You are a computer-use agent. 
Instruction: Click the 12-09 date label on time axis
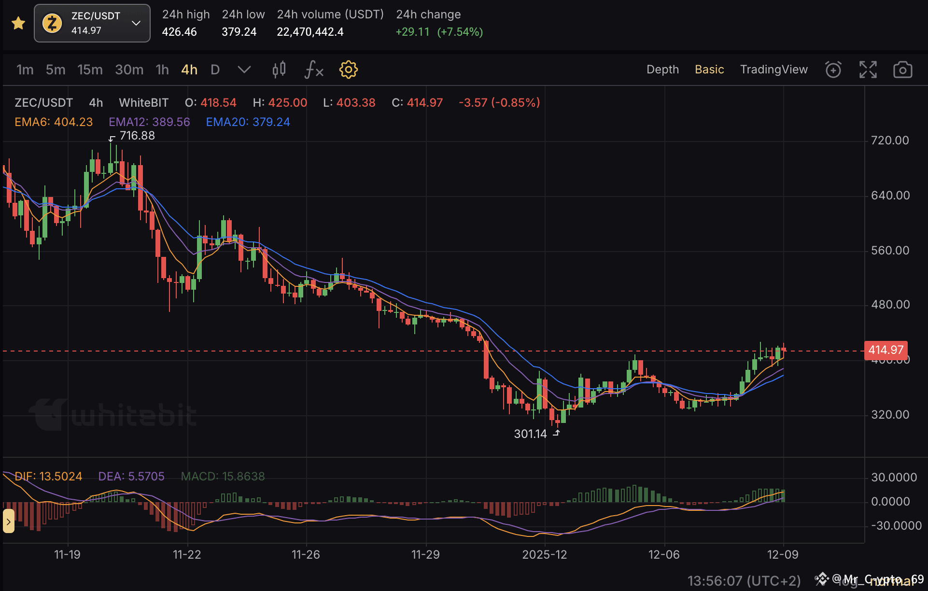(x=783, y=555)
